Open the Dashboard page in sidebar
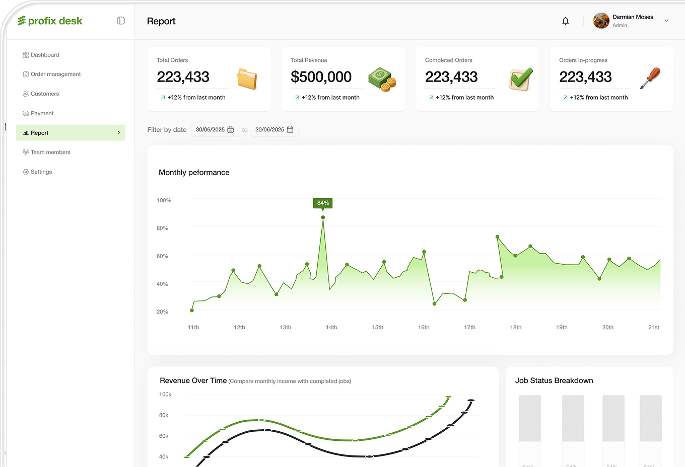685x467 pixels. [x=44, y=55]
